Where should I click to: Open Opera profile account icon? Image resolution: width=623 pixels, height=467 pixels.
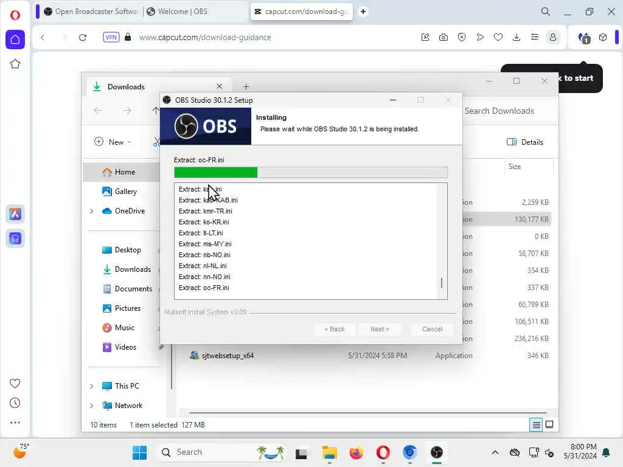pyautogui.click(x=552, y=37)
